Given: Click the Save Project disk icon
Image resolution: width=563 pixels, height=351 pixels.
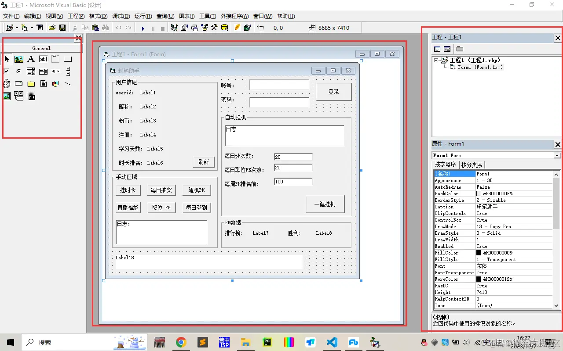Looking at the screenshot, I should 62,28.
